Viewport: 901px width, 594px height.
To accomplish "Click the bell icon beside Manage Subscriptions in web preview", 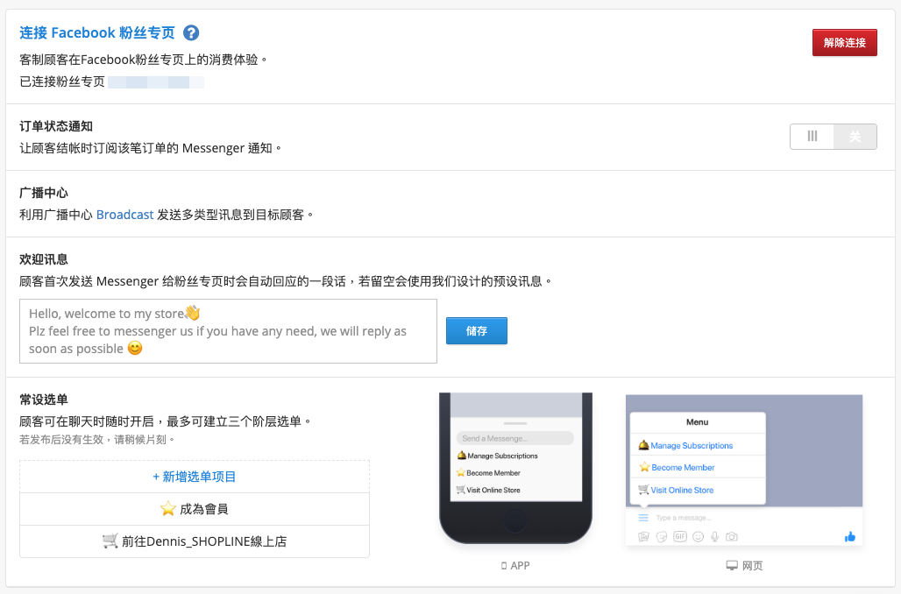I will [643, 445].
